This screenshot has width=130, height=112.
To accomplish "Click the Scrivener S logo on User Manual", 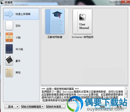I will click(82, 17).
